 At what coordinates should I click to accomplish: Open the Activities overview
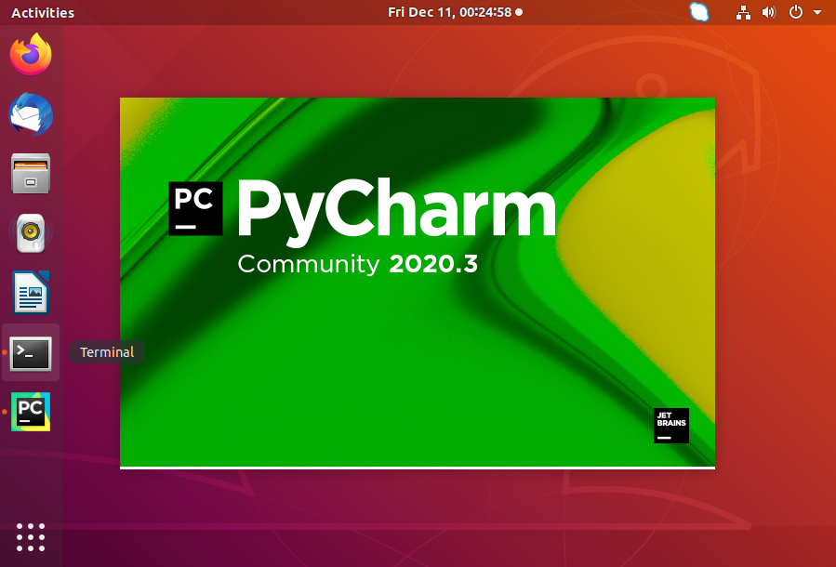(43, 12)
